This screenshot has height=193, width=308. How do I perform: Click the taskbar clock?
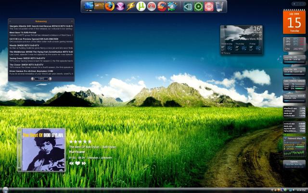coord(300,190)
